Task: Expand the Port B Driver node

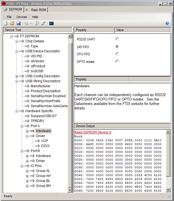Action: (27, 161)
